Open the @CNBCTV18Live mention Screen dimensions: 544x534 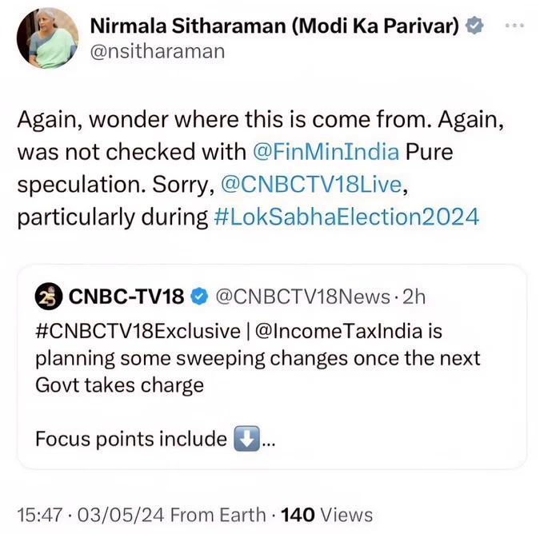tap(311, 184)
